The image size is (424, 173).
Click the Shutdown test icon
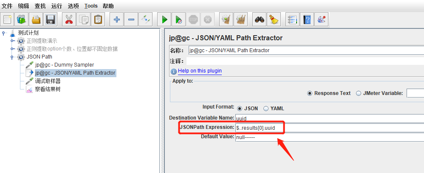pyautogui.click(x=207, y=20)
